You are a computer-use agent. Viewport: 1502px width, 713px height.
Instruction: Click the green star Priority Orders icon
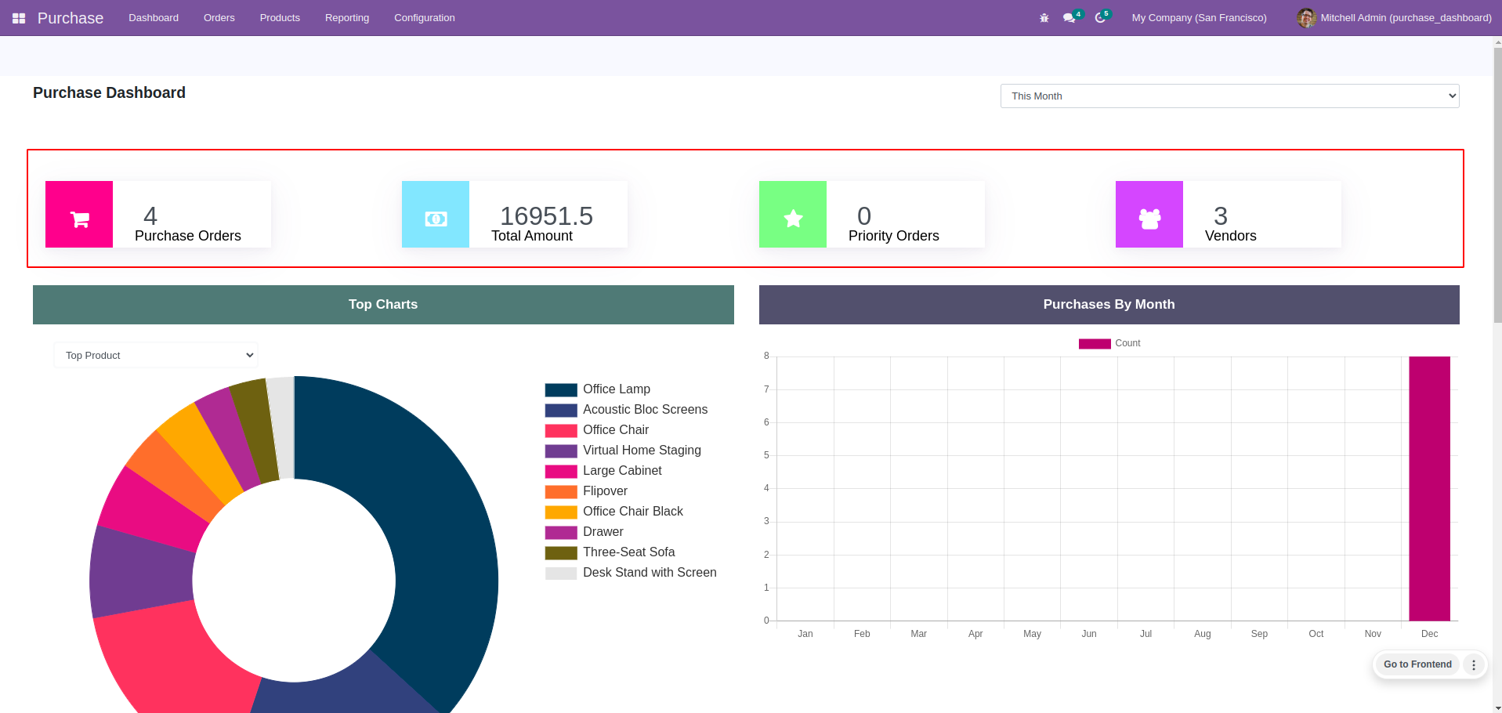point(793,215)
